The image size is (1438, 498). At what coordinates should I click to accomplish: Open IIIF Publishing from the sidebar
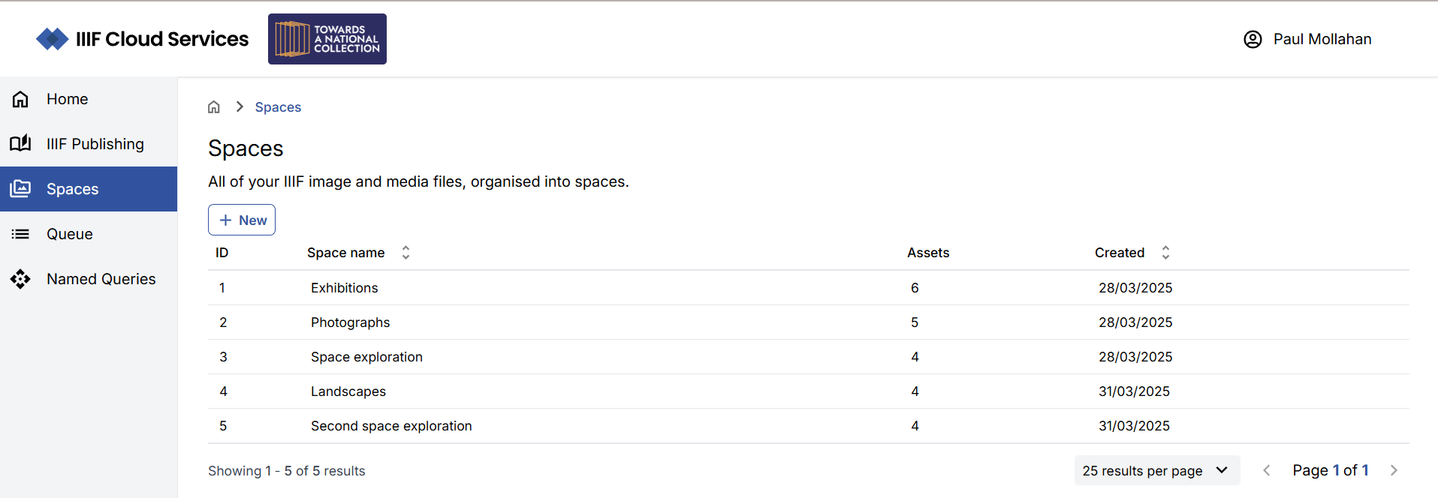click(x=95, y=143)
